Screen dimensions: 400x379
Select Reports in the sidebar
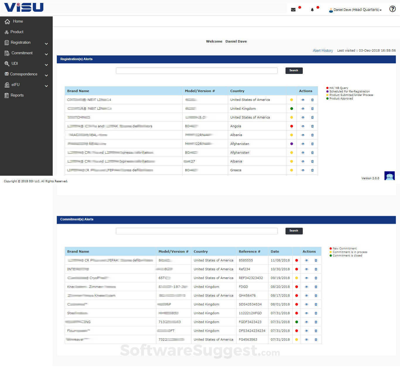pyautogui.click(x=17, y=95)
